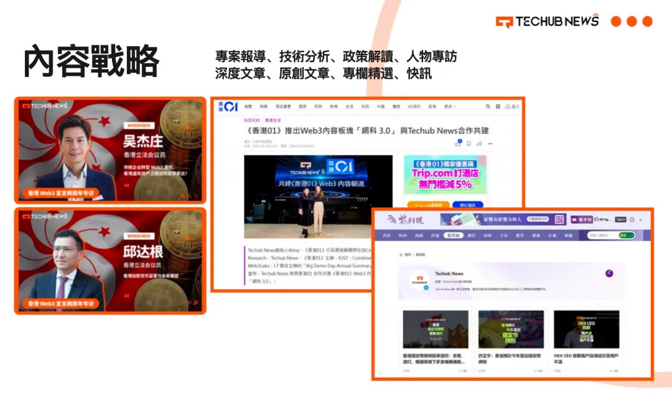Open the OKX CEO article thumbnail
Screen dimensions: 672x410
(586, 329)
